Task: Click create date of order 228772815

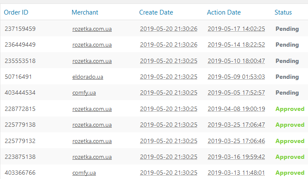Action: pyautogui.click(x=168, y=109)
